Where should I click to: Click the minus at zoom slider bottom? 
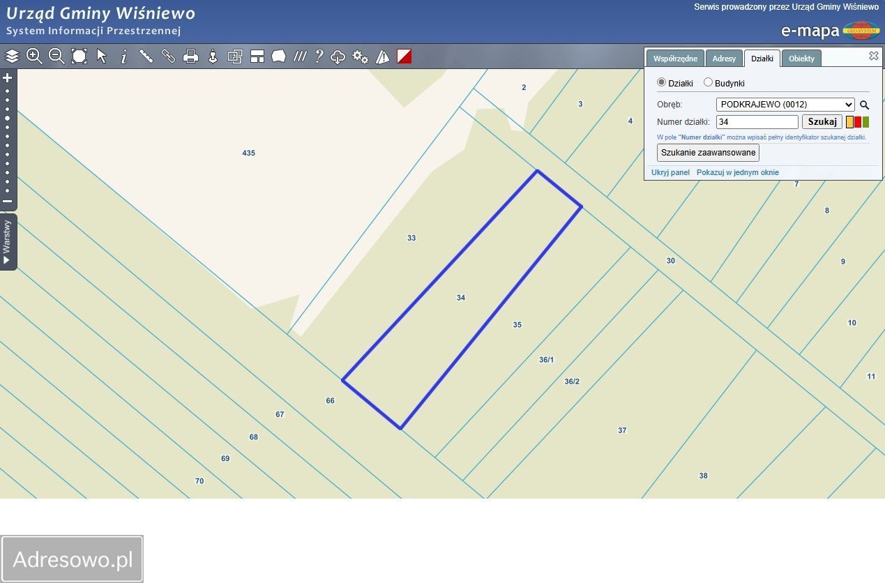point(8,201)
